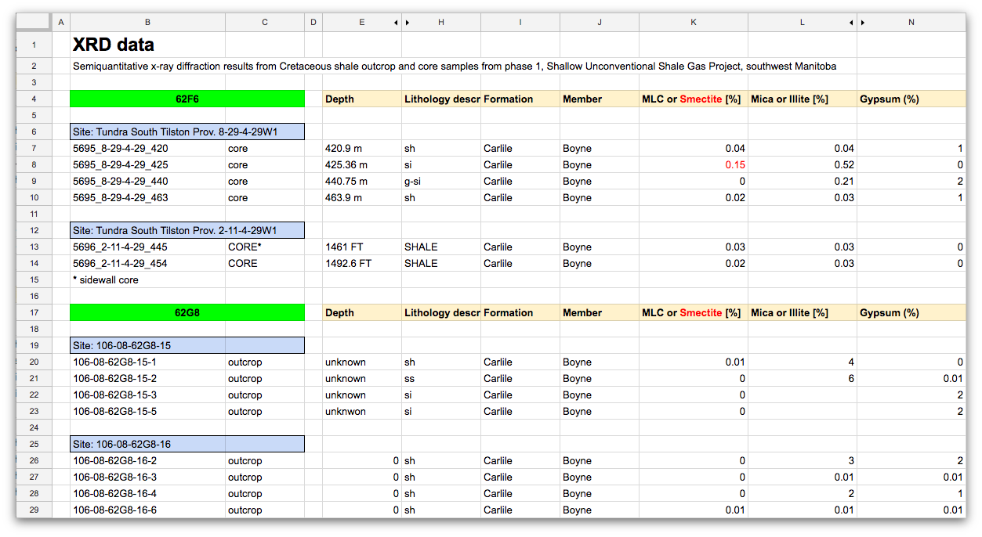Select the lithology cell 'ss' in row 21
The image size is (982, 537).
pyautogui.click(x=441, y=379)
